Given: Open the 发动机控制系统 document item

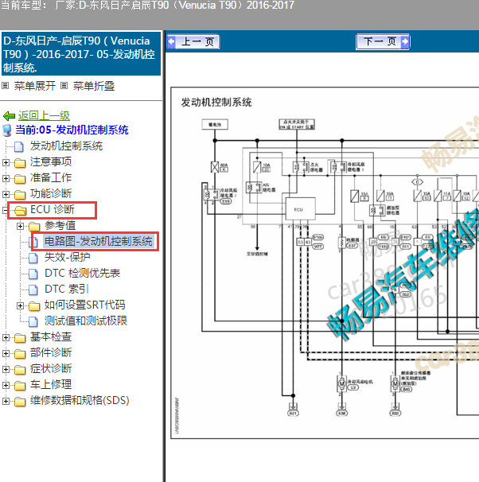Looking at the screenshot, I should point(66,146).
